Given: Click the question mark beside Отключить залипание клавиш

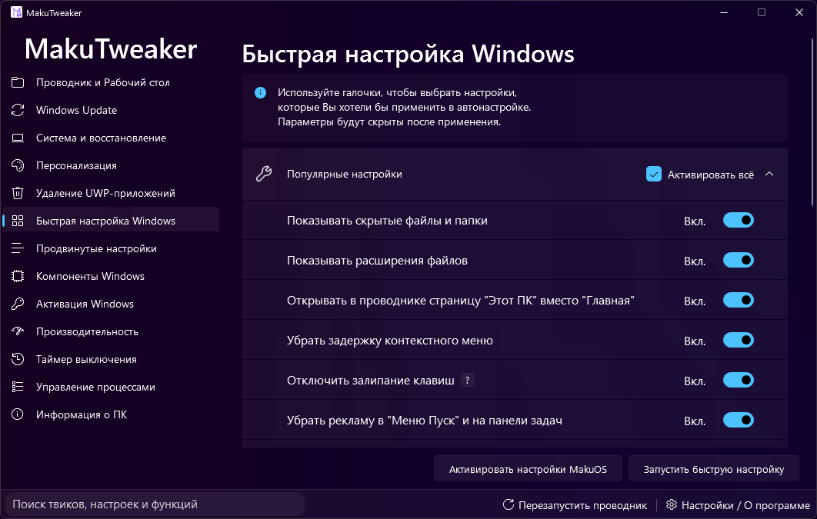Looking at the screenshot, I should [468, 380].
